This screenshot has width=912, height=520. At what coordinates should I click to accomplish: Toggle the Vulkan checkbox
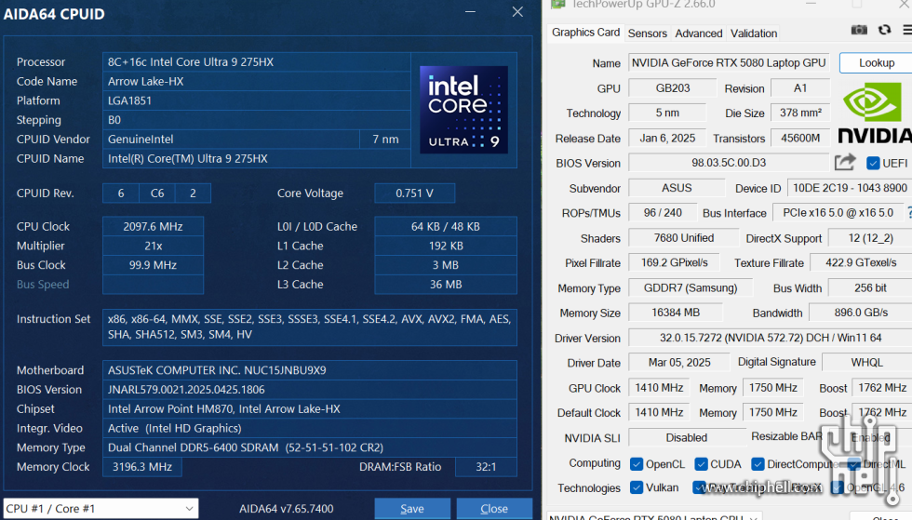tap(637, 487)
